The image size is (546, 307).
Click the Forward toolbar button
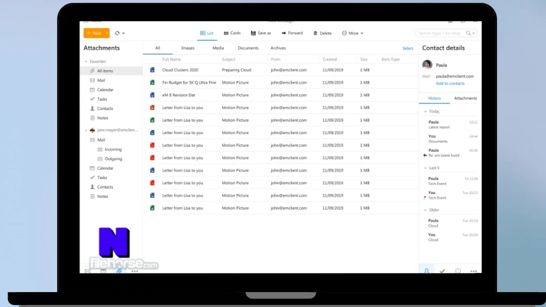[292, 33]
